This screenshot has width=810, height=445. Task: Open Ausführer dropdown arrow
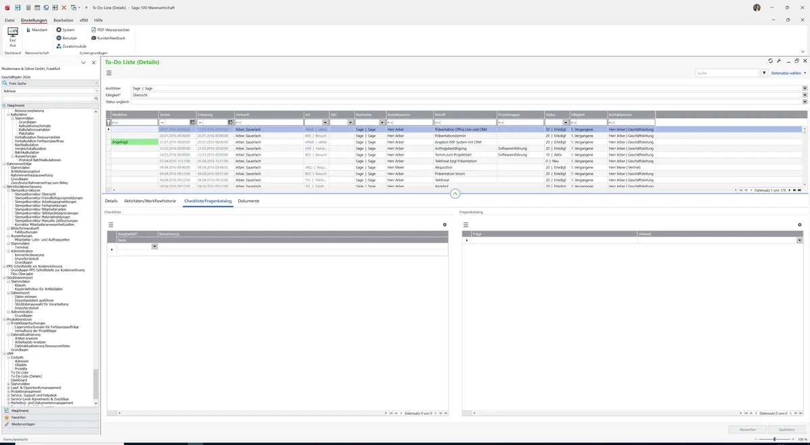tap(805, 88)
